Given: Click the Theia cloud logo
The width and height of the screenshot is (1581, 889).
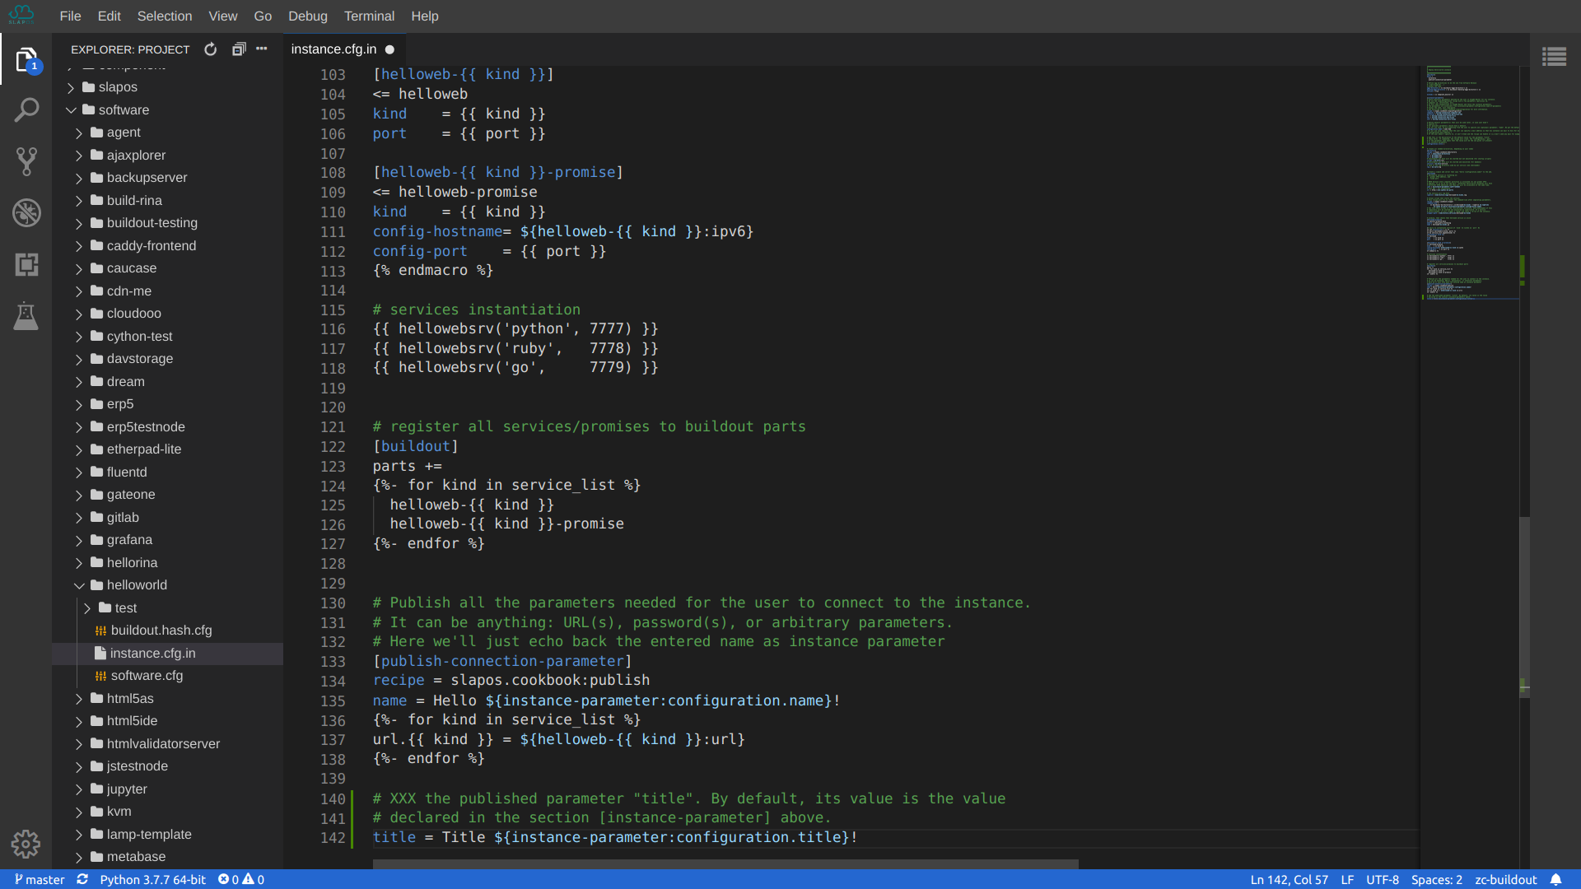Looking at the screenshot, I should tap(21, 15).
